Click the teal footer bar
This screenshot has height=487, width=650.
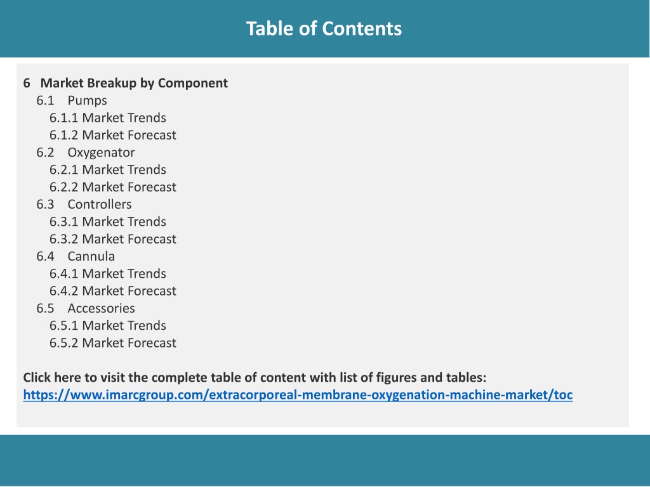coord(325,460)
